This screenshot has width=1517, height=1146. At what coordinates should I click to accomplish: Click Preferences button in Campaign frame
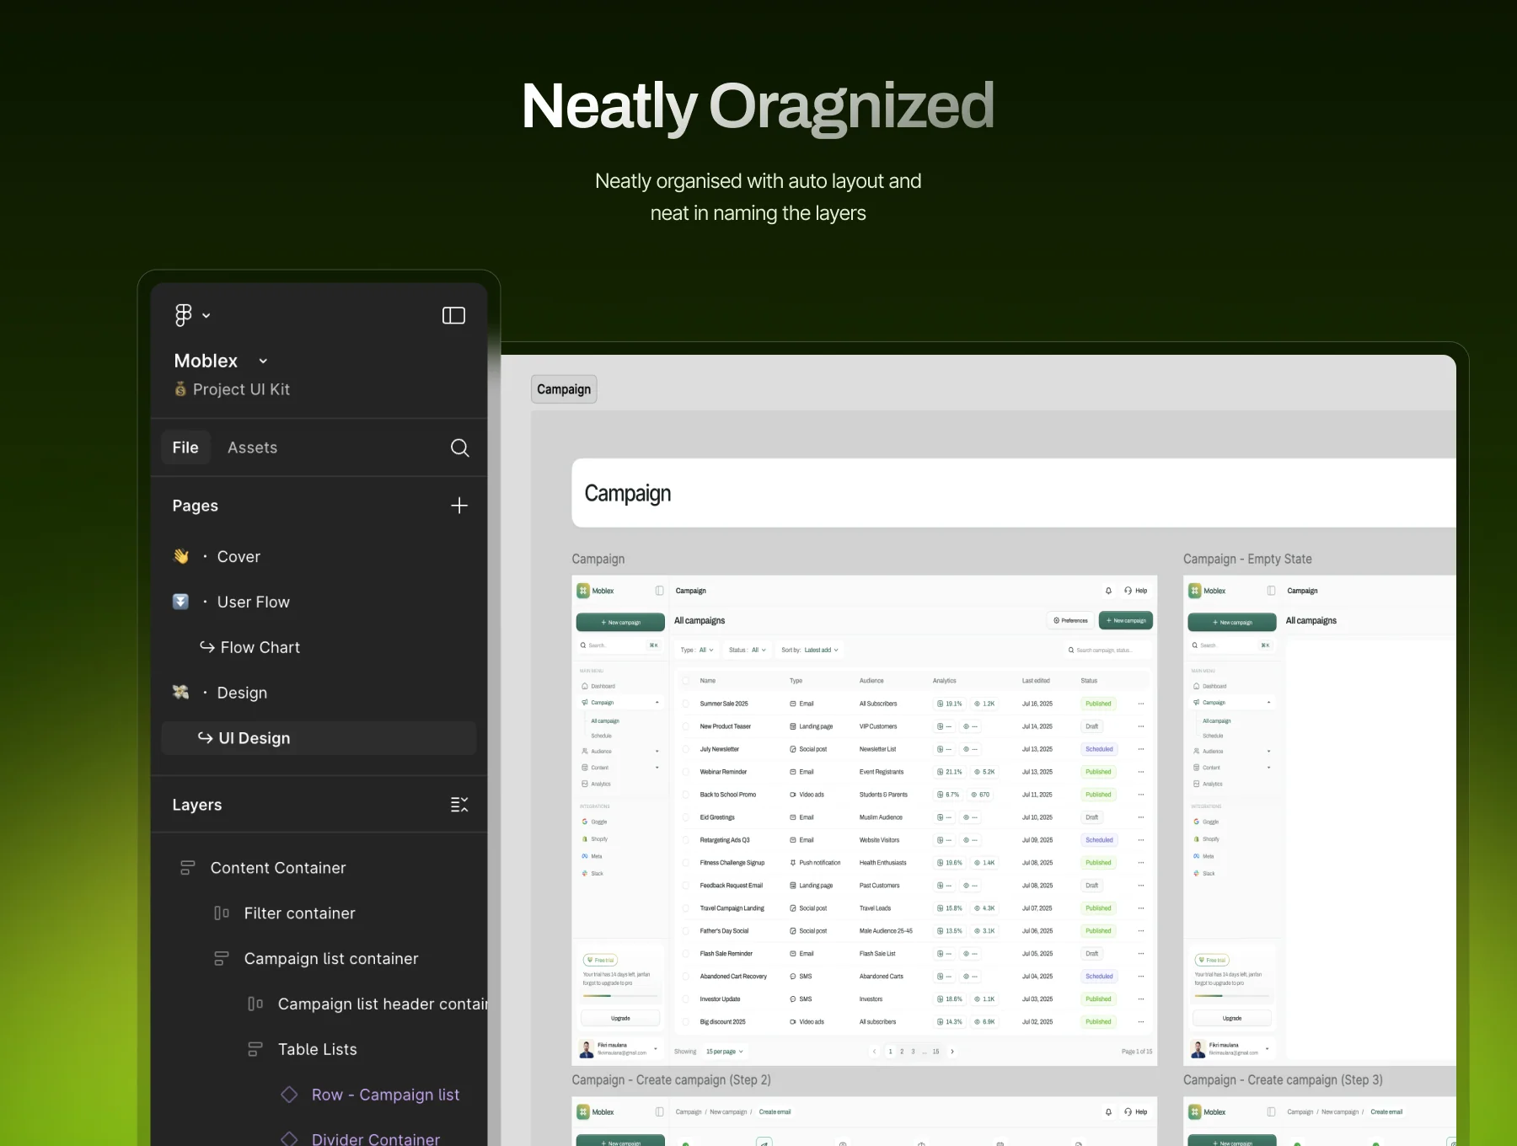coord(1070,621)
